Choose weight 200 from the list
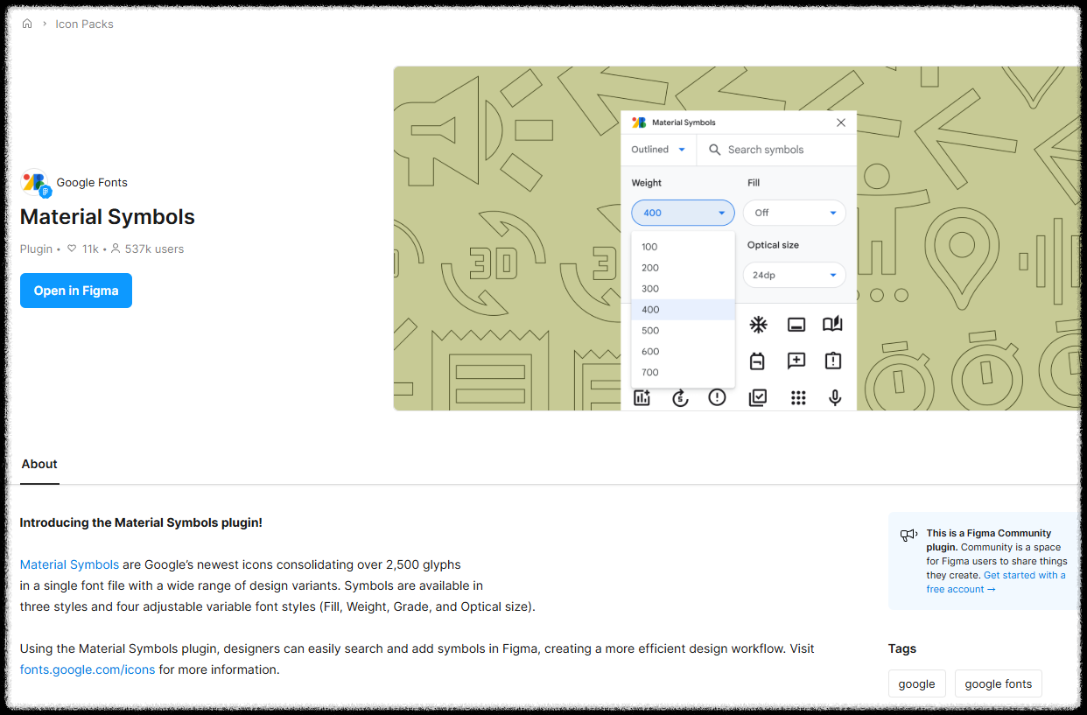The image size is (1087, 715). [683, 268]
